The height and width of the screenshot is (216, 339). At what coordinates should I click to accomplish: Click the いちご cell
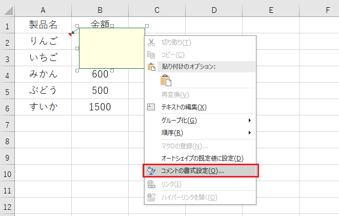pos(43,58)
